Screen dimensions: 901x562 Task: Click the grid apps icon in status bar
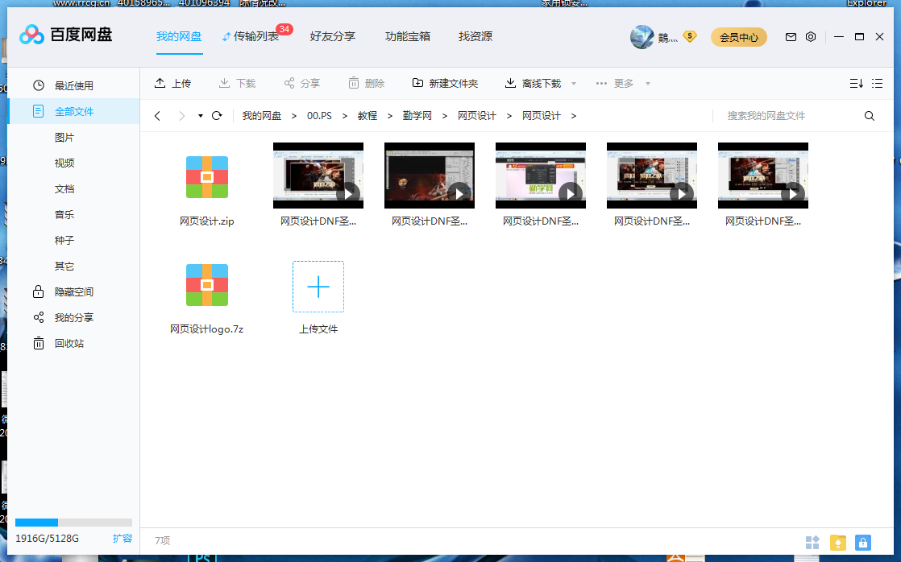pyautogui.click(x=812, y=543)
